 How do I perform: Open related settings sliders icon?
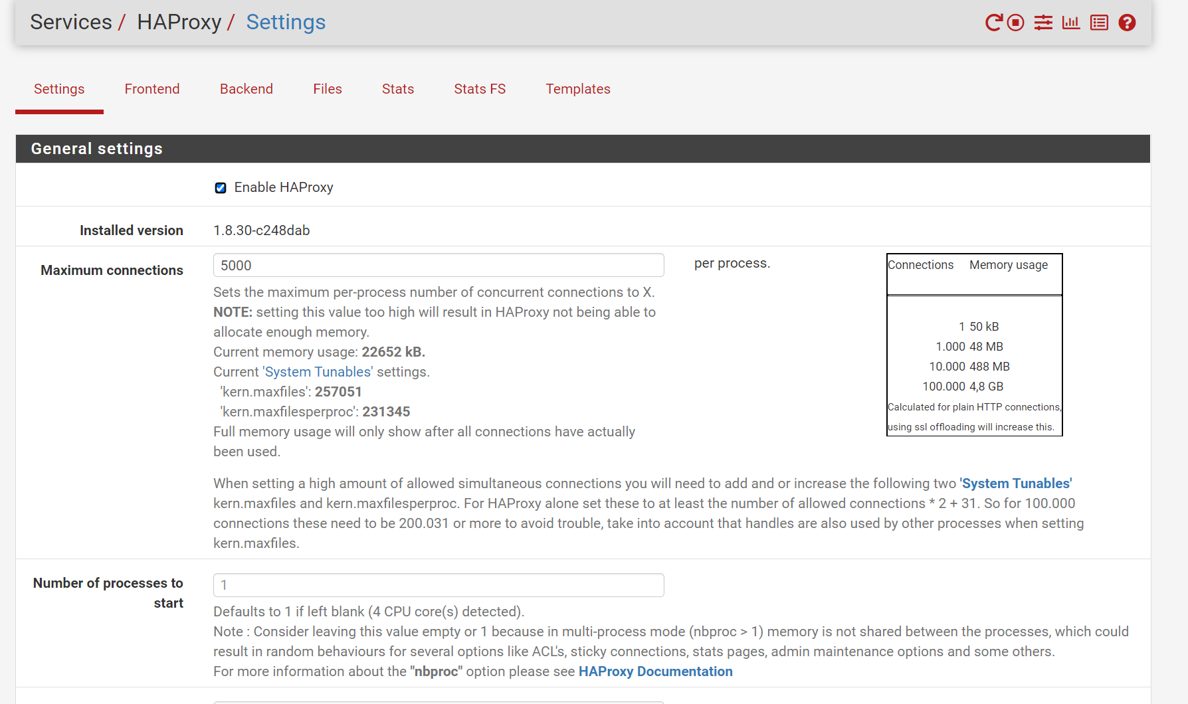coord(1043,23)
